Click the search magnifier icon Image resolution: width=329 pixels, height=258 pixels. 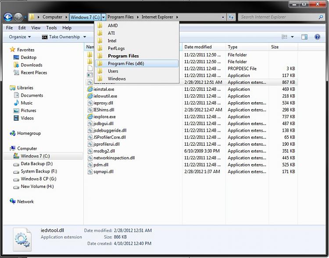(321, 17)
